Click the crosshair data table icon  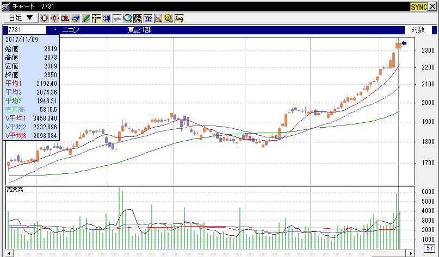point(96,18)
